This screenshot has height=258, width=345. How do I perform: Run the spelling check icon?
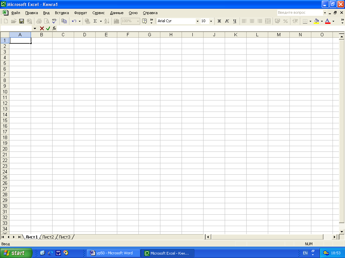click(54, 21)
